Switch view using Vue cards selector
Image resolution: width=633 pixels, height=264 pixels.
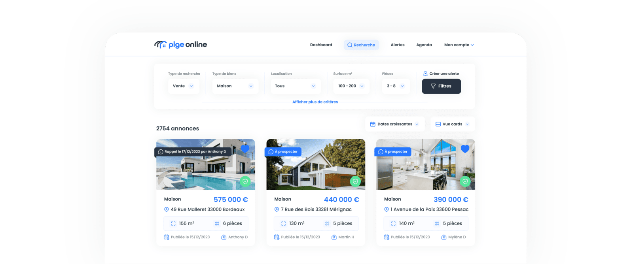point(452,124)
